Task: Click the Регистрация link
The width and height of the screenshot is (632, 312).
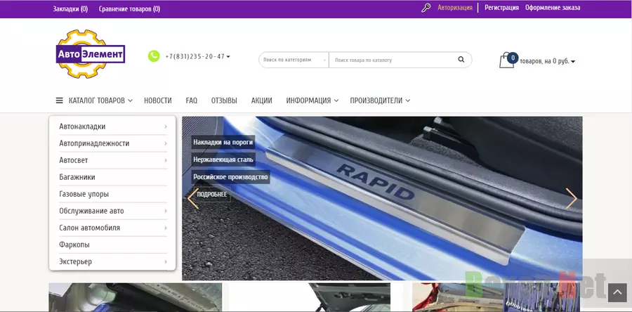Action: click(501, 8)
